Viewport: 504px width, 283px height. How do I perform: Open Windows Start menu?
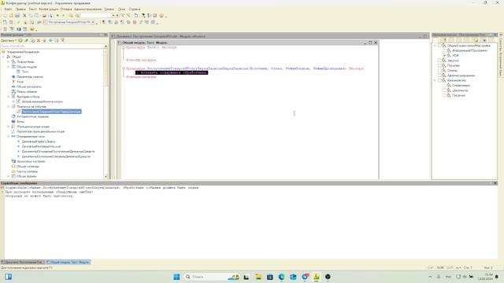coord(176,277)
